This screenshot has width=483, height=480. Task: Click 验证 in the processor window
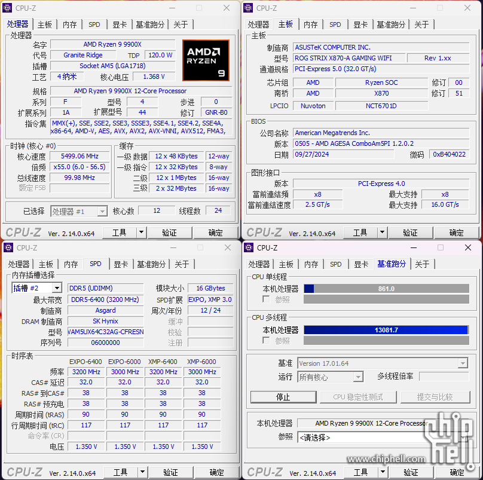coord(170,233)
